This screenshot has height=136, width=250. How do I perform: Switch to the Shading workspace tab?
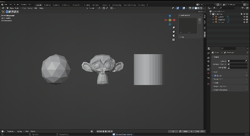[87, 5]
